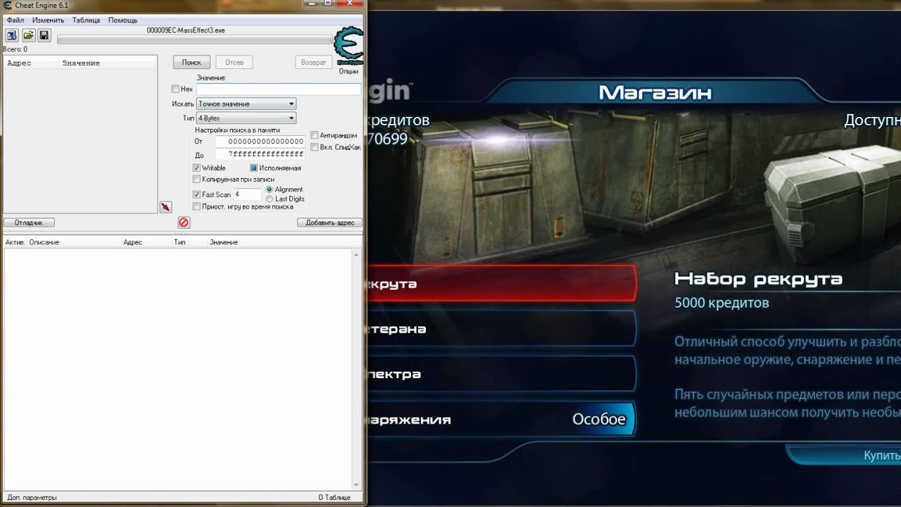
Task: Click the Адрес column header in results
Action: pyautogui.click(x=19, y=63)
